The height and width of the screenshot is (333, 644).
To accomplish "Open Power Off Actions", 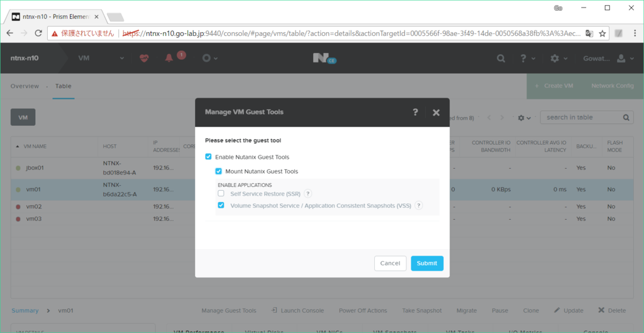I will [363, 311].
